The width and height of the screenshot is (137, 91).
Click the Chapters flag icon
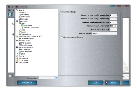17,54
